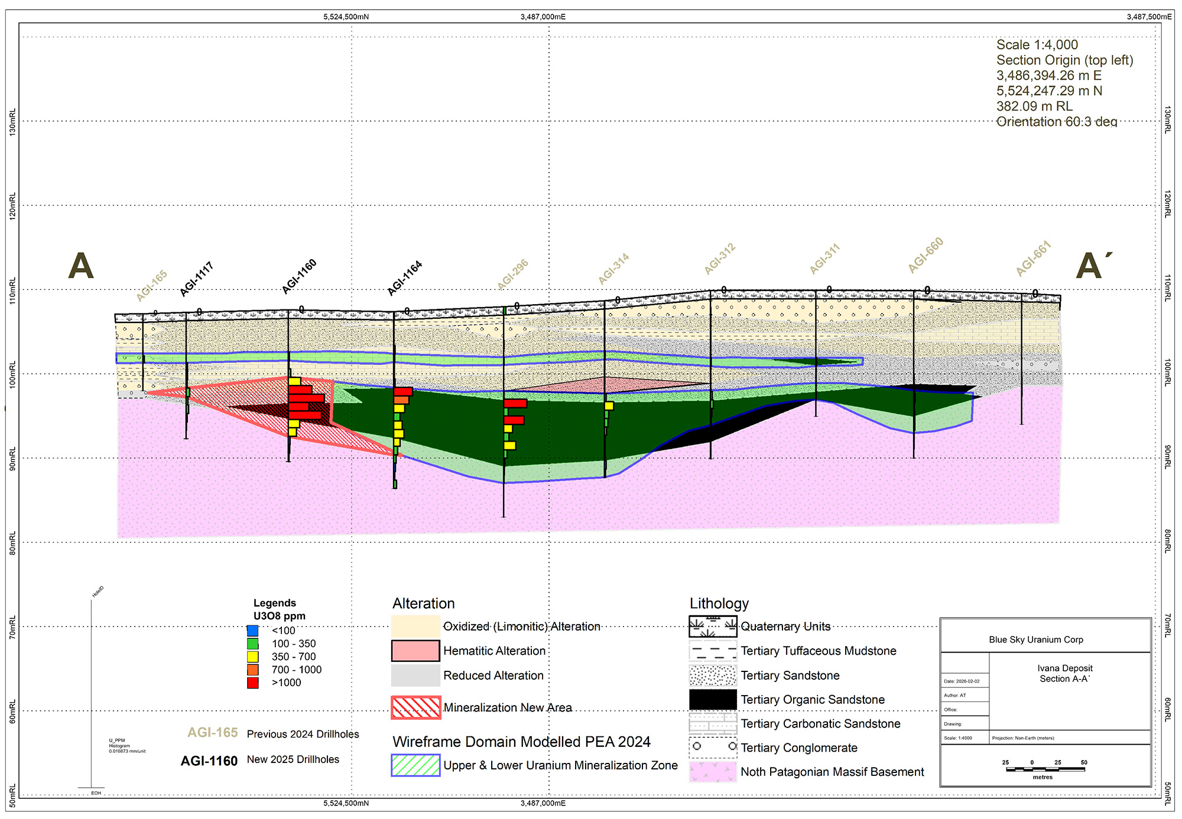Click the Tertiary Carbonatic Sandstone brick icon
The height and width of the screenshot is (819, 1182).
713,723
